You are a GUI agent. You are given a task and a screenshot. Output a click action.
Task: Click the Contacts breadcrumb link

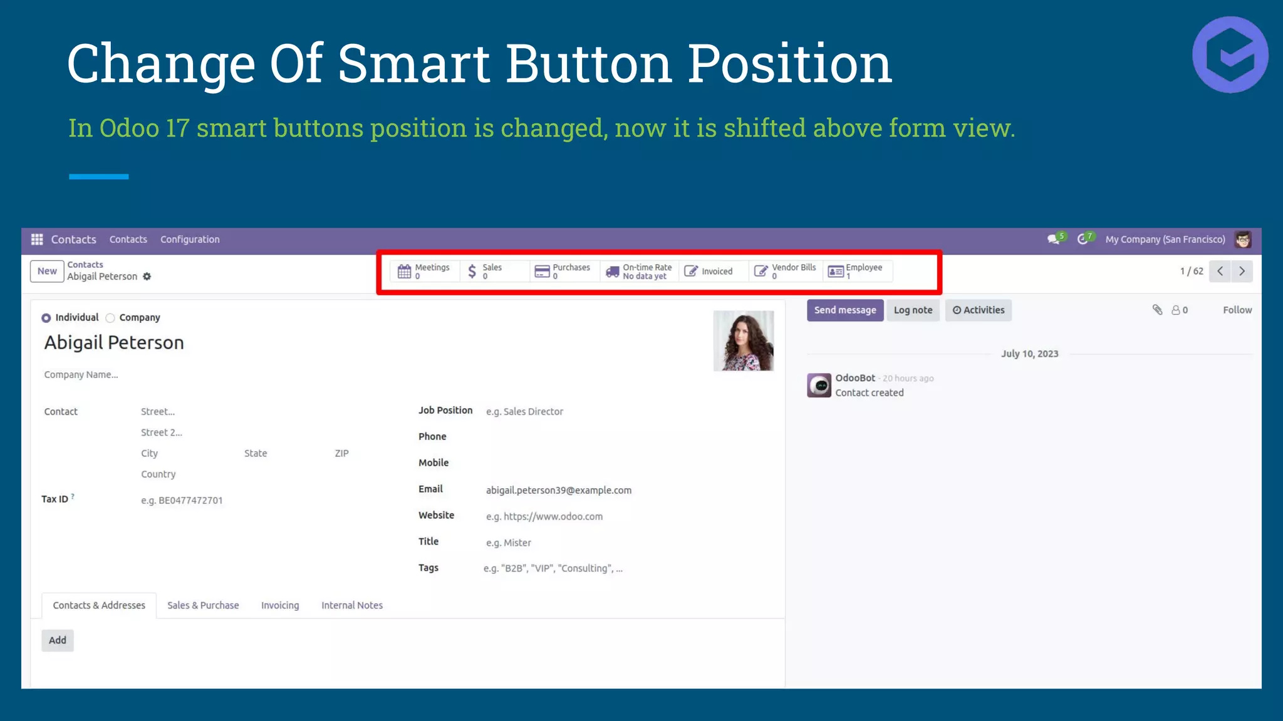tap(85, 265)
